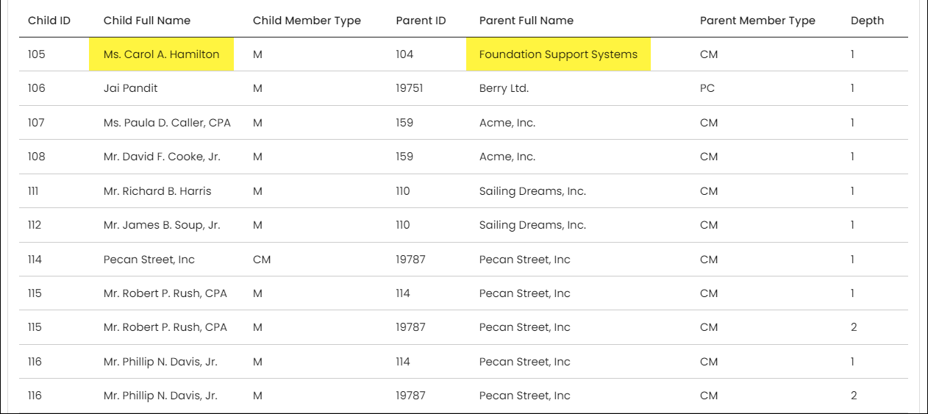Click Sailing Dreams, Inc. in row 111
This screenshot has height=414, width=928.
[x=532, y=191]
